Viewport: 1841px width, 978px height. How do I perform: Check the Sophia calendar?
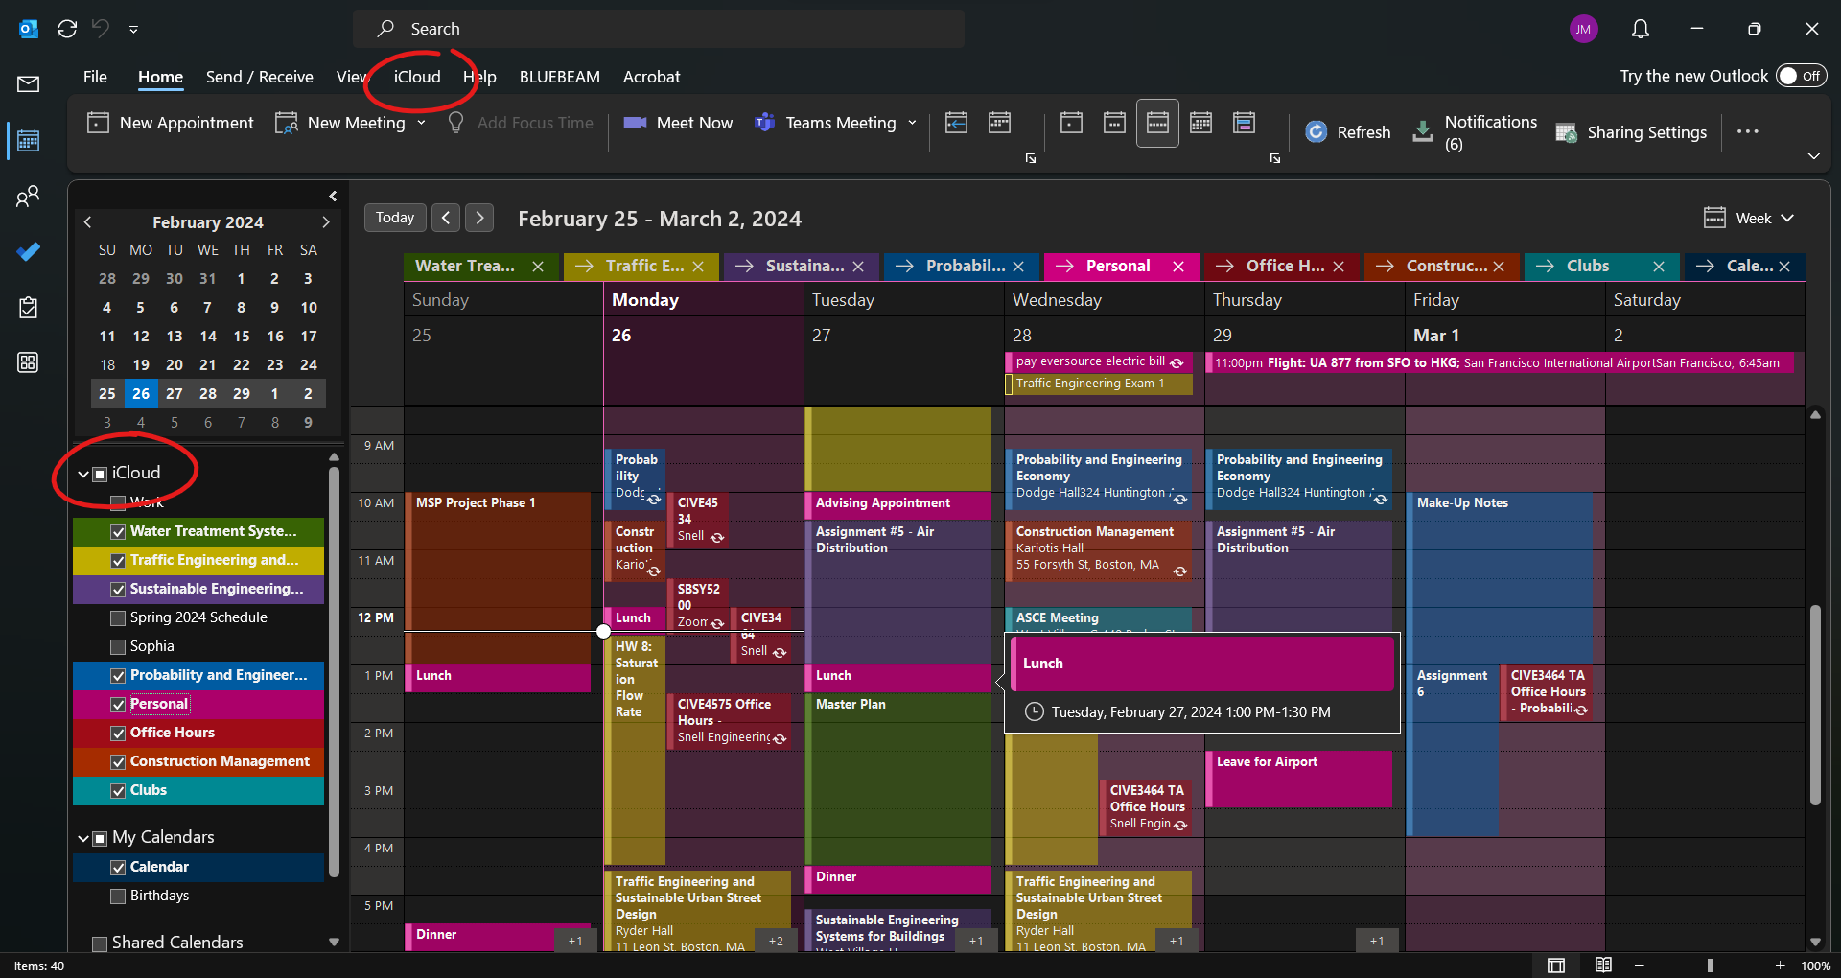[118, 646]
